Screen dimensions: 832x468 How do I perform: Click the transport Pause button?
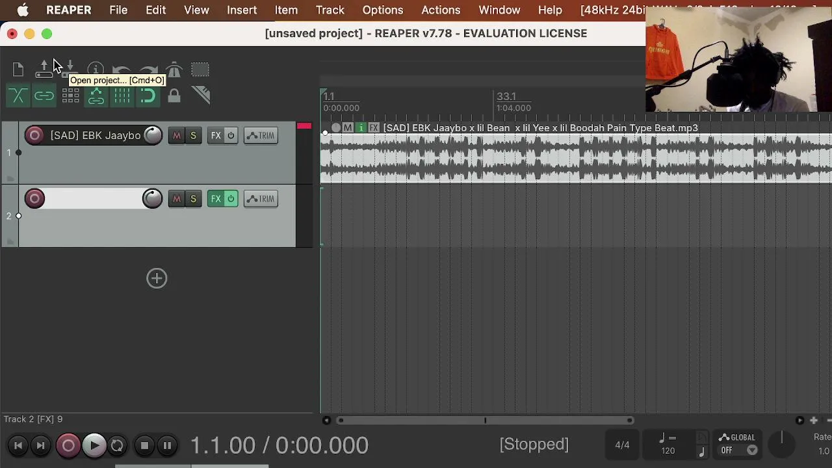pos(167,445)
